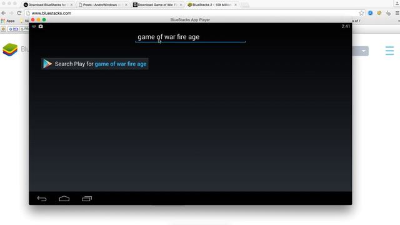The height and width of the screenshot is (225, 400).
Task: Click the orange gear Chrome extension icon
Action: click(379, 13)
